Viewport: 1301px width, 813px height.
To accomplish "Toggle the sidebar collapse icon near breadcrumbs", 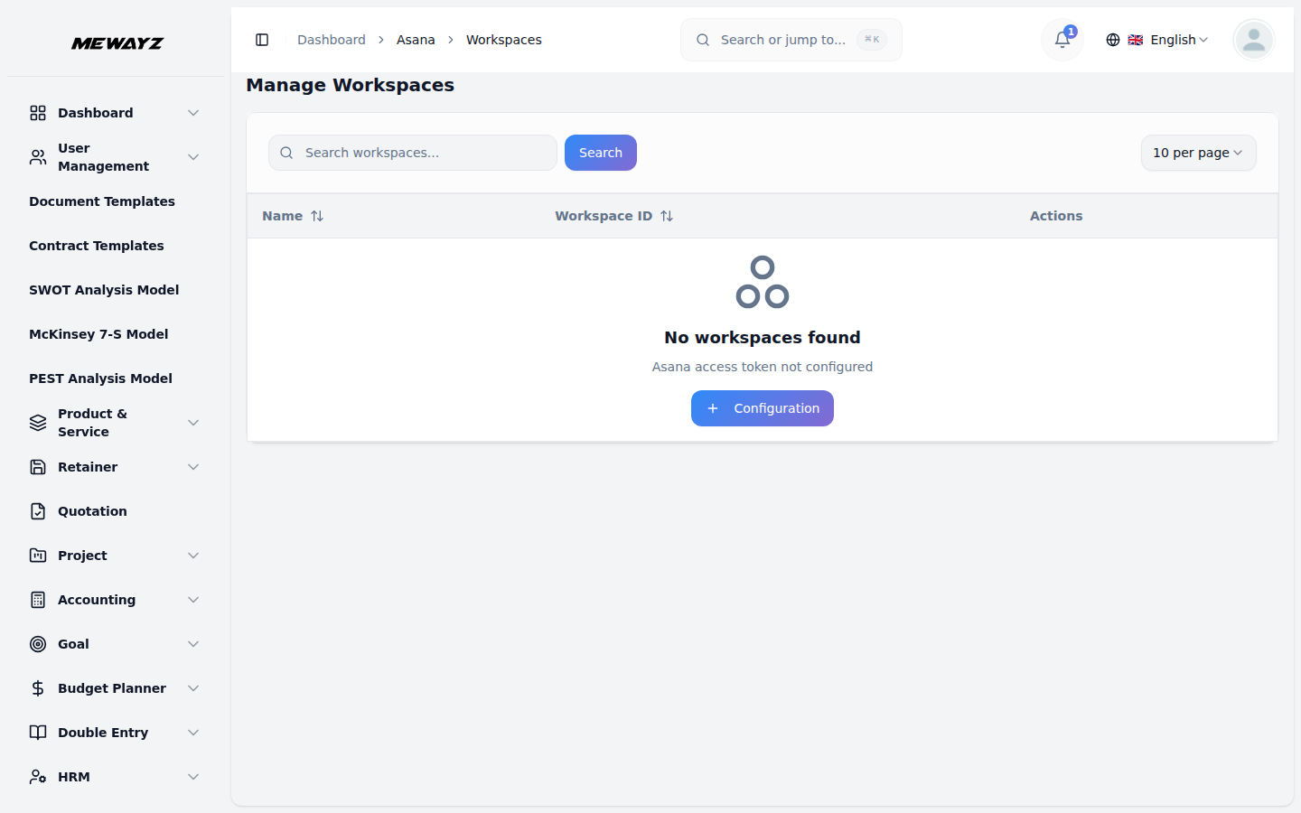I will tap(262, 40).
